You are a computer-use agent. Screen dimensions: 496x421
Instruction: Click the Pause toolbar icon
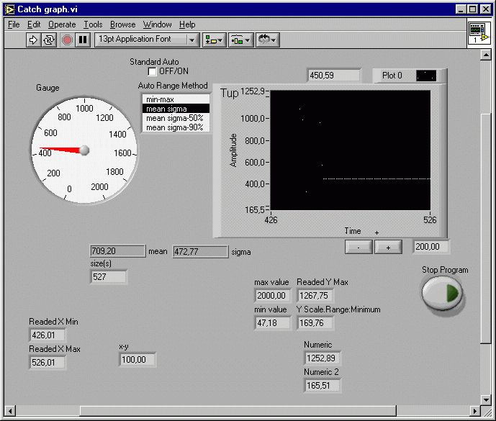tap(83, 40)
